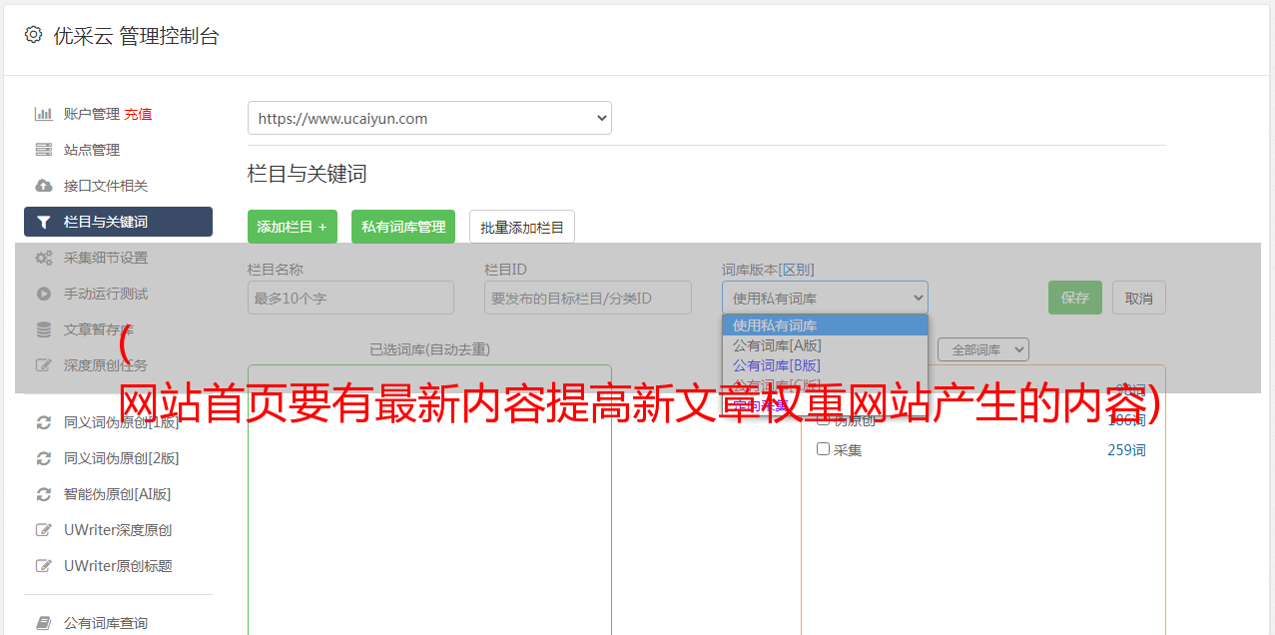Viewport: 1275px width, 635px height.
Task: Open 账户管理 in the sidebar
Action: point(92,114)
